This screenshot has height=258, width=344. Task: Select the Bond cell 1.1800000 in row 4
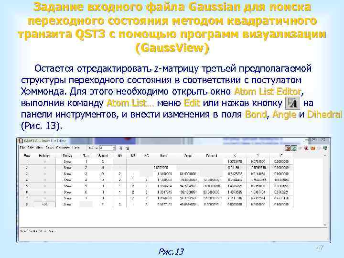tap(164, 180)
